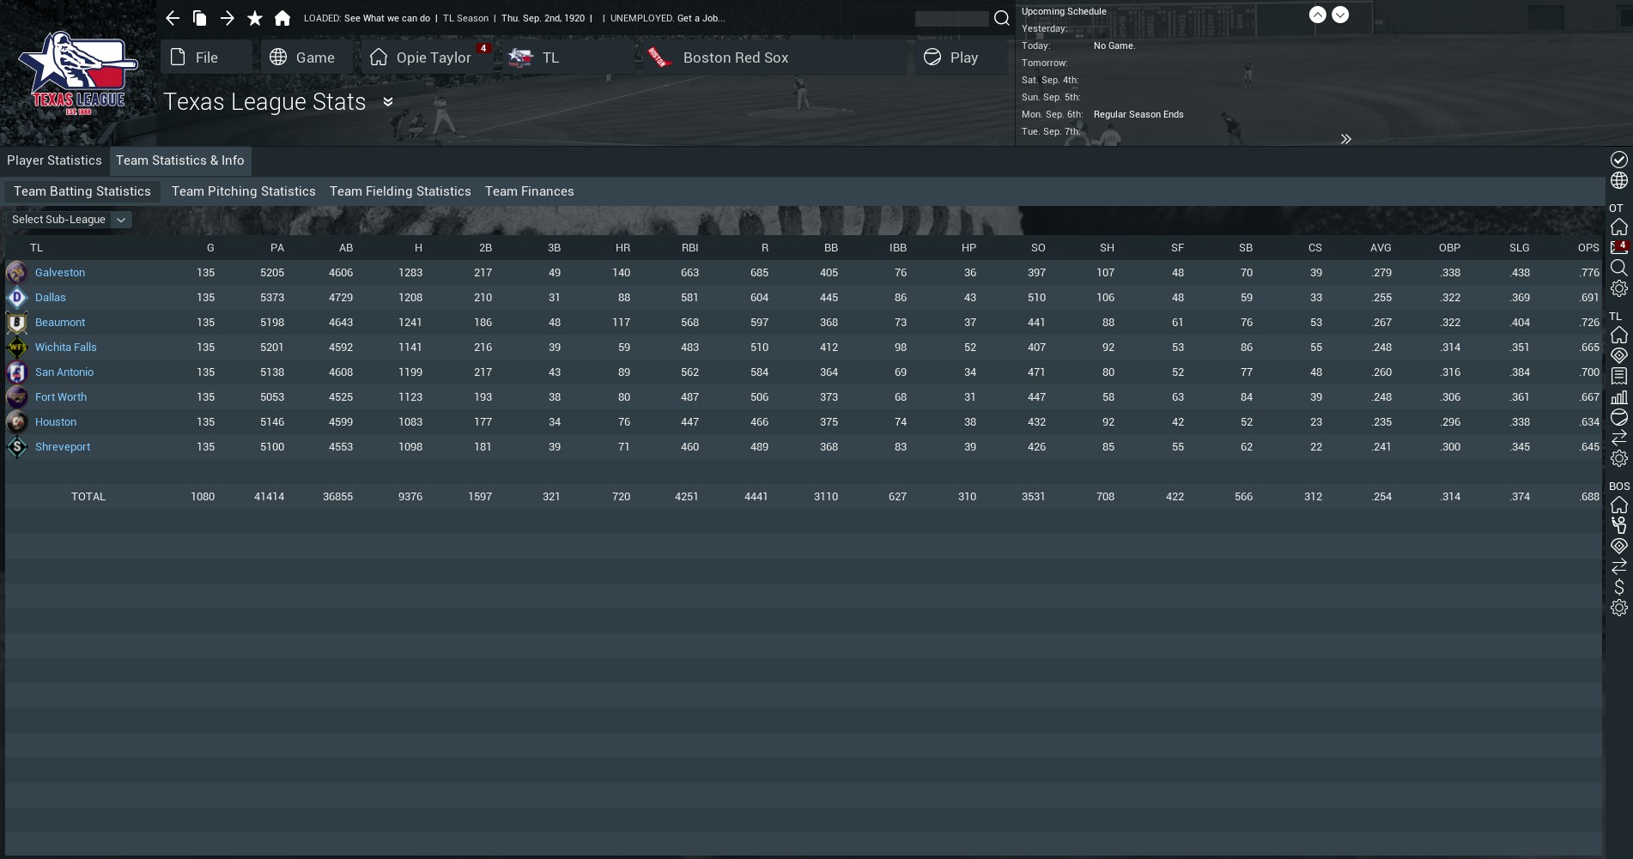The height and width of the screenshot is (859, 1633).
Task: Open the Shreveport team link
Action: coord(63,446)
